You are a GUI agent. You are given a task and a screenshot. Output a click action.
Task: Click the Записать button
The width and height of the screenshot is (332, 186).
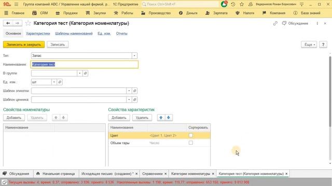point(58,44)
